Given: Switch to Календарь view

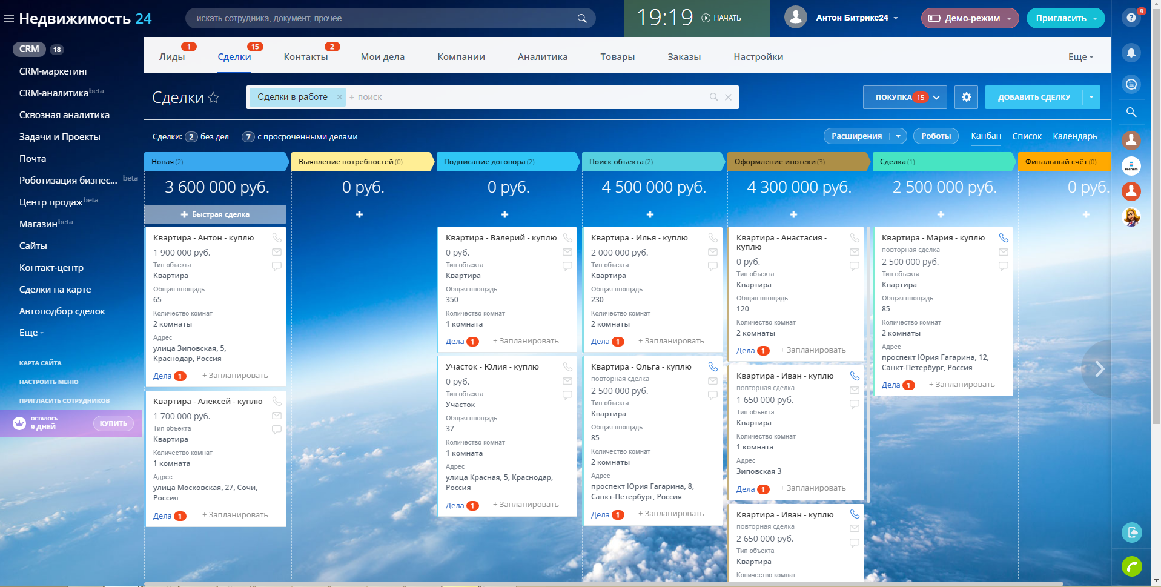Looking at the screenshot, I should coord(1075,136).
